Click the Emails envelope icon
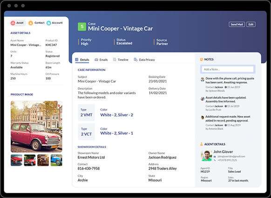 tap(96, 60)
